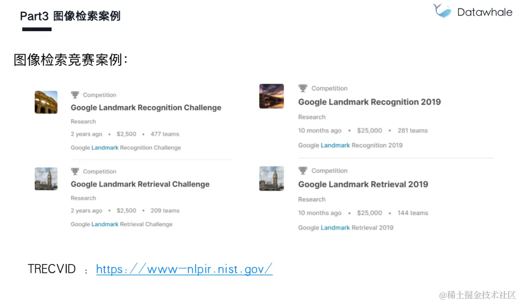This screenshot has width=519, height=303.
Task: Click the Research label under Recognition 2019
Action: (x=312, y=117)
